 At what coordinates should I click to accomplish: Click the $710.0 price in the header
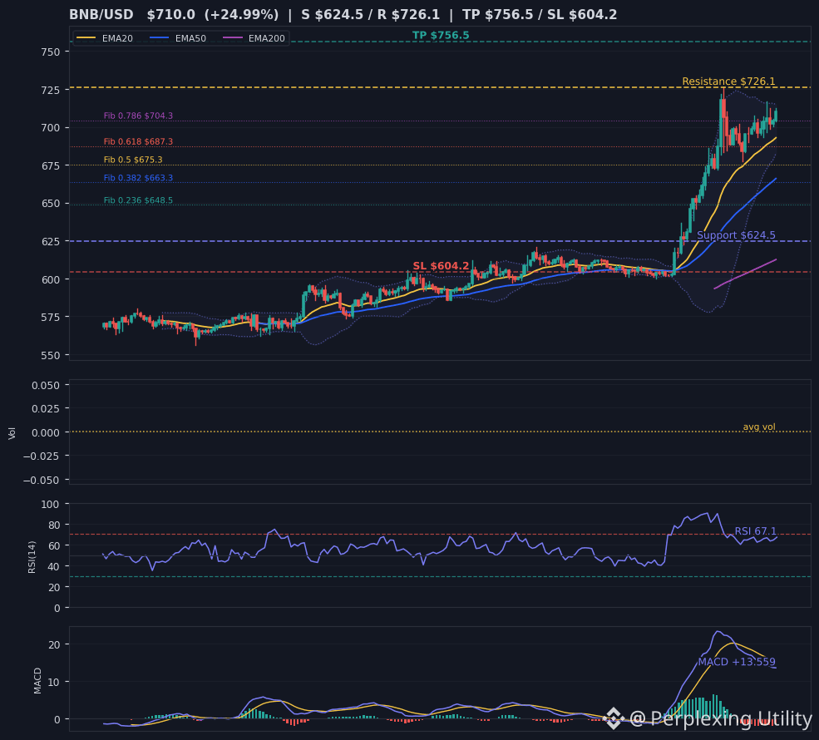(x=170, y=15)
